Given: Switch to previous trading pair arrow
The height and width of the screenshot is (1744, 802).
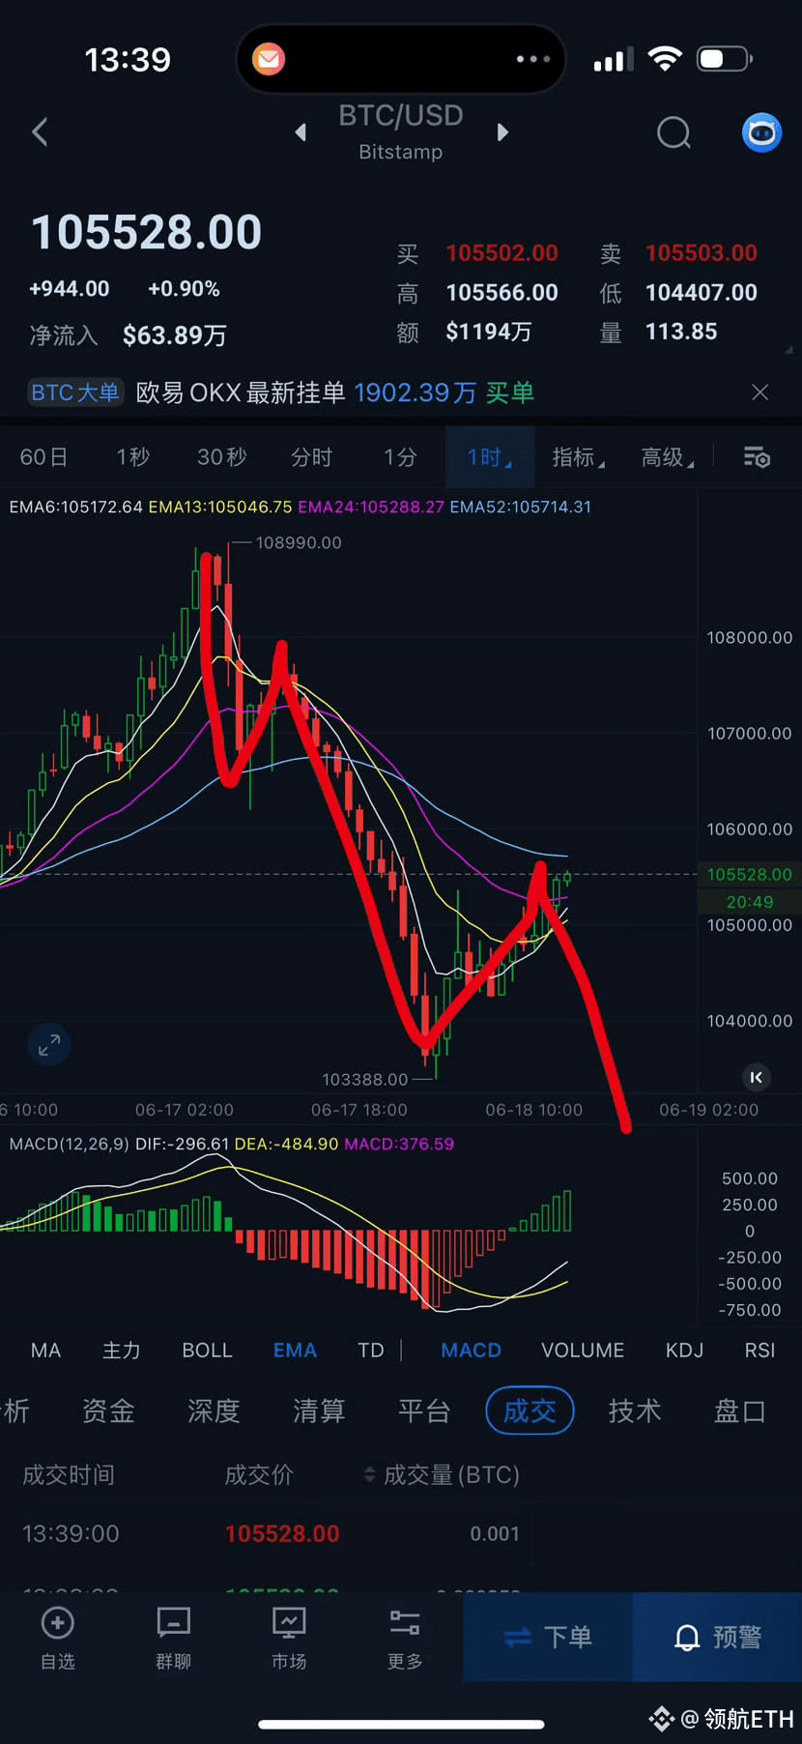Looking at the screenshot, I should pyautogui.click(x=301, y=132).
